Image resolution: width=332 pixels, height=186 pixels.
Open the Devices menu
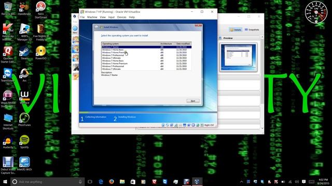pyautogui.click(x=122, y=17)
